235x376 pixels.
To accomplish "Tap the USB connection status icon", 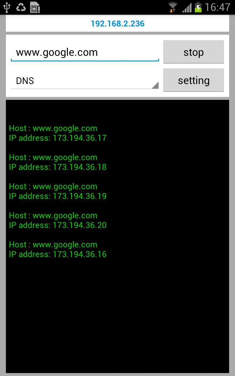I will pyautogui.click(x=6, y=7).
